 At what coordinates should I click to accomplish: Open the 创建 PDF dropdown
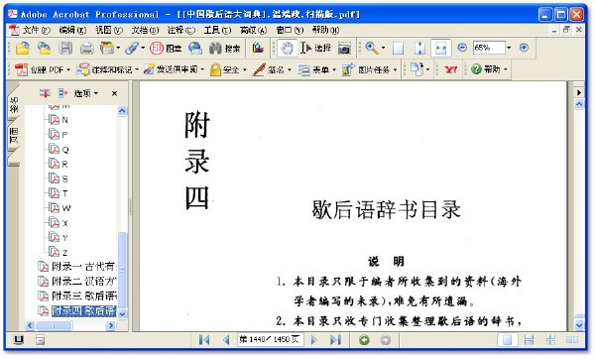tap(43, 69)
